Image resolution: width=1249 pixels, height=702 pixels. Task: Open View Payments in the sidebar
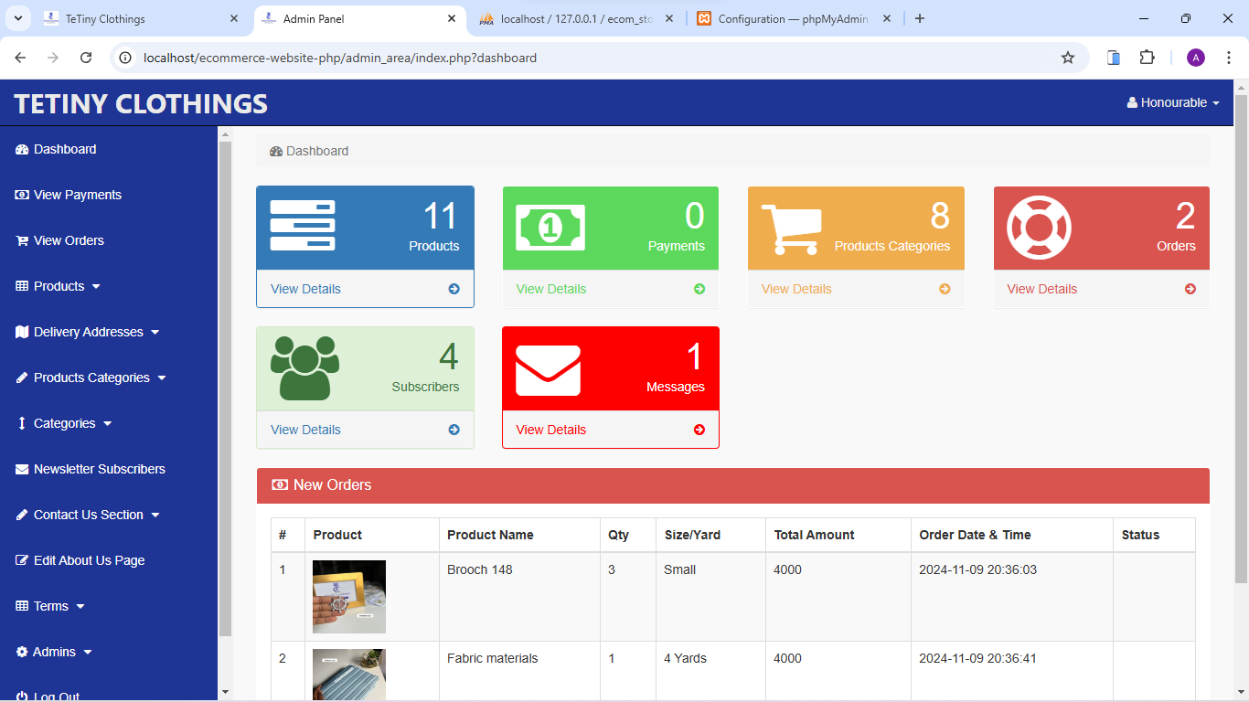[77, 195]
